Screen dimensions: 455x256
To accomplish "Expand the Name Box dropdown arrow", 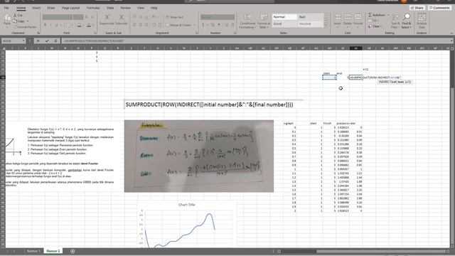I will [x=23, y=41].
